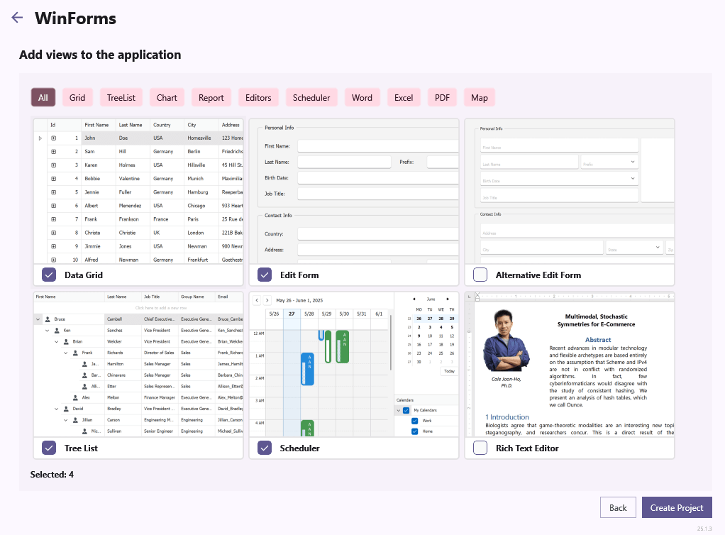Viewport: 725px width, 535px height.
Task: Enable the Rich Text Editor view
Action: pos(479,448)
